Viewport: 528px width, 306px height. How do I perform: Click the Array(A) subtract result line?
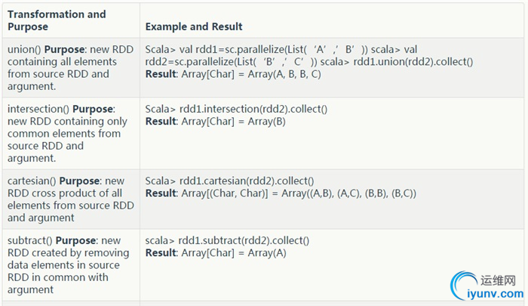pos(216,253)
